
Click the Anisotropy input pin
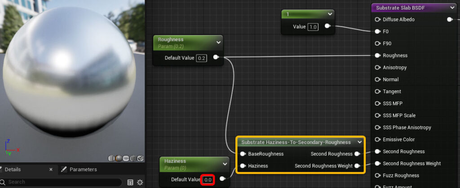(377, 68)
